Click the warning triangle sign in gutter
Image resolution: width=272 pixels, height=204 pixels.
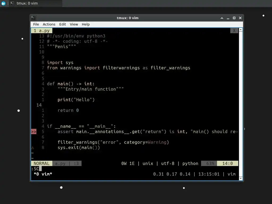tap(33, 148)
